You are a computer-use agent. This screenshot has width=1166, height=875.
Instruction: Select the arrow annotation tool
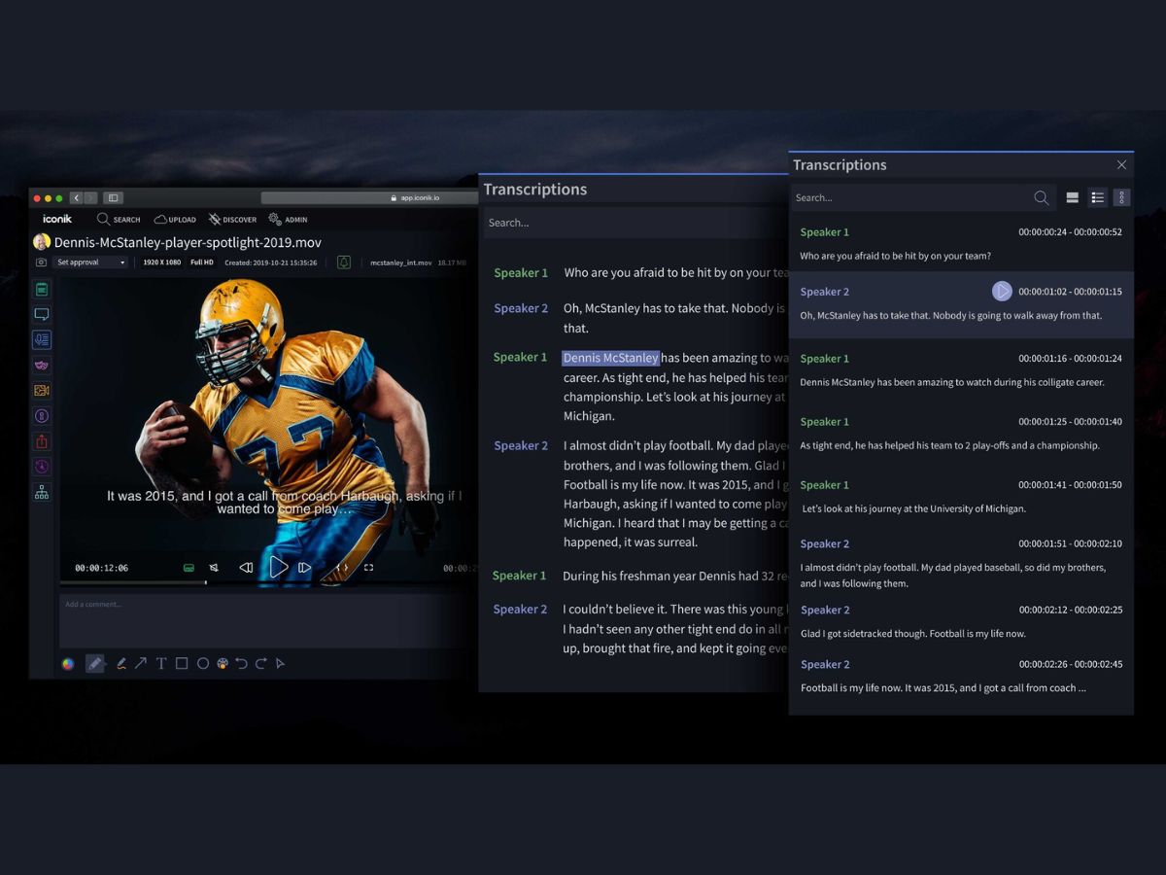pos(141,664)
